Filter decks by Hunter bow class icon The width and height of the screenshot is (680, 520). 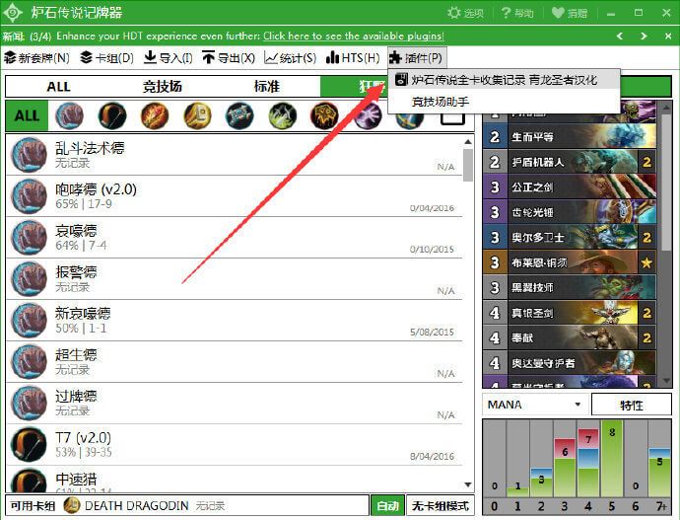[x=112, y=115]
